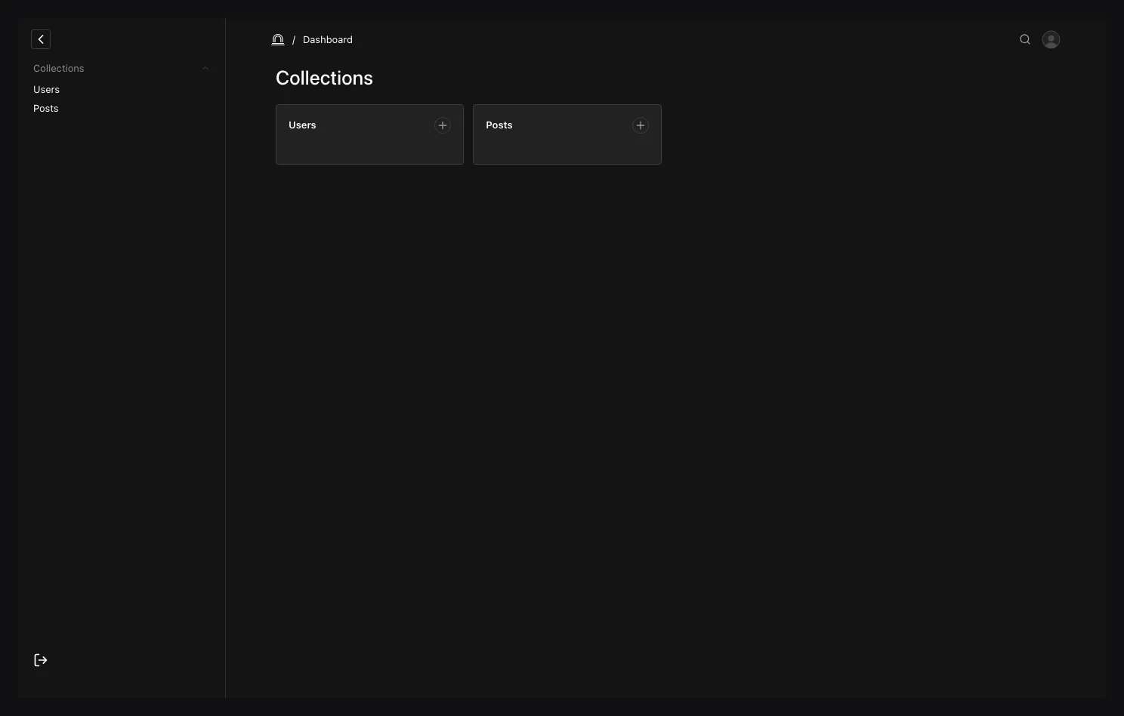Collapse the sidebar with the back arrow
Screen dimensions: 1124x716
pyautogui.click(x=41, y=39)
